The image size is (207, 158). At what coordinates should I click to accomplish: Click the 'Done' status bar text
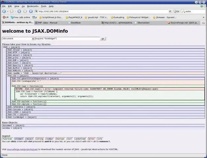(x=5, y=155)
